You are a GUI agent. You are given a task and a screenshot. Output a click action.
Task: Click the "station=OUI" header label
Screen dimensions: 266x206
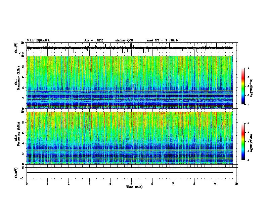pyautogui.click(x=124, y=40)
